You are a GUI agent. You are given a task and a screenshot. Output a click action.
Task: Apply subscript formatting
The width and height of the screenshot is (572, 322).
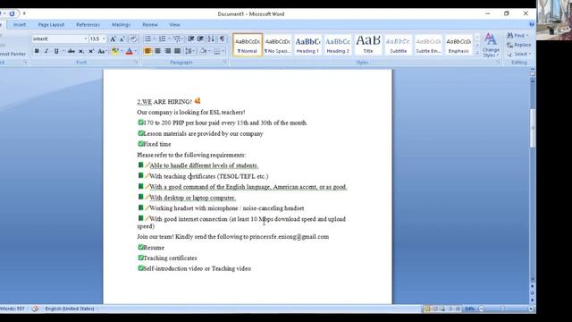tap(81, 51)
